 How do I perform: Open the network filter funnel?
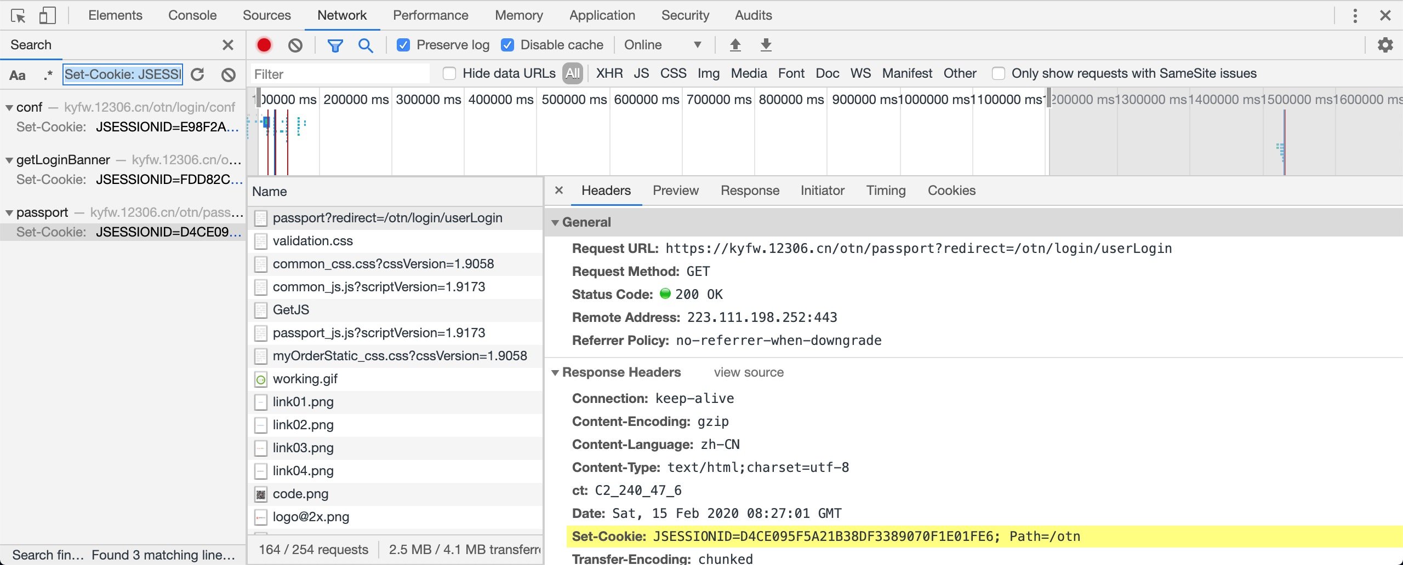tap(335, 45)
